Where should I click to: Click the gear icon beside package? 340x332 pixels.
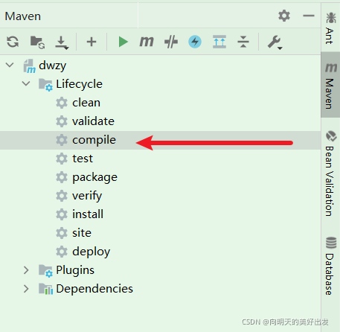coord(62,177)
